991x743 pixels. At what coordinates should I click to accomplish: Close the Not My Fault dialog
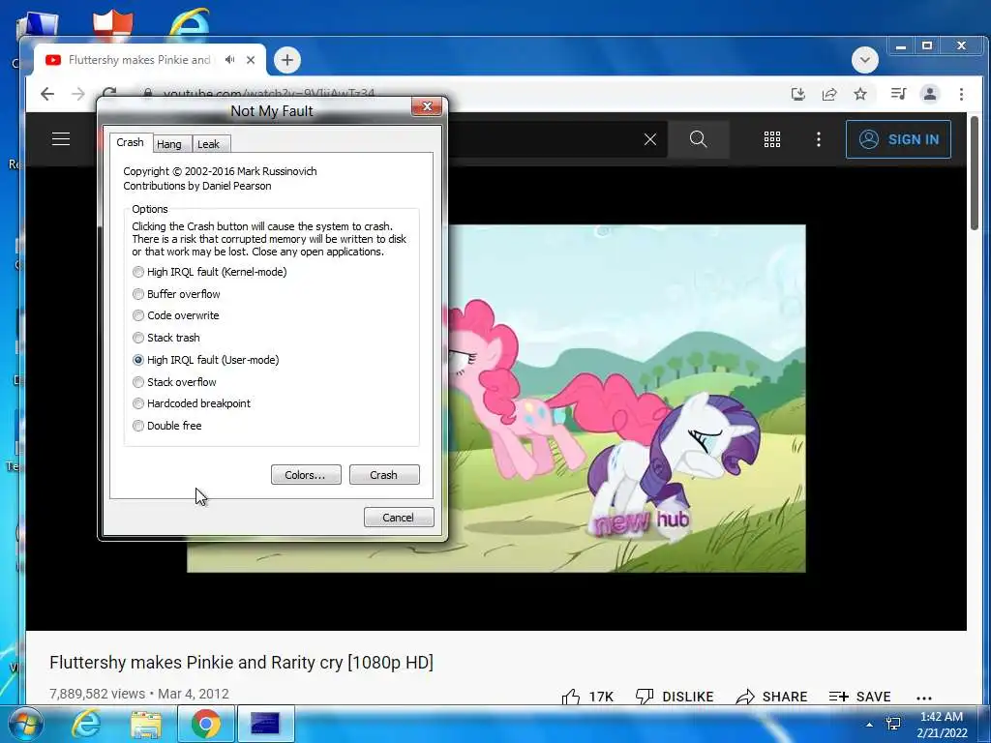coord(427,106)
